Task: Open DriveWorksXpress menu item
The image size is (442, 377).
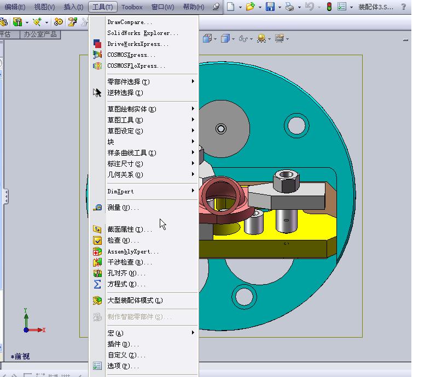Action: point(138,44)
